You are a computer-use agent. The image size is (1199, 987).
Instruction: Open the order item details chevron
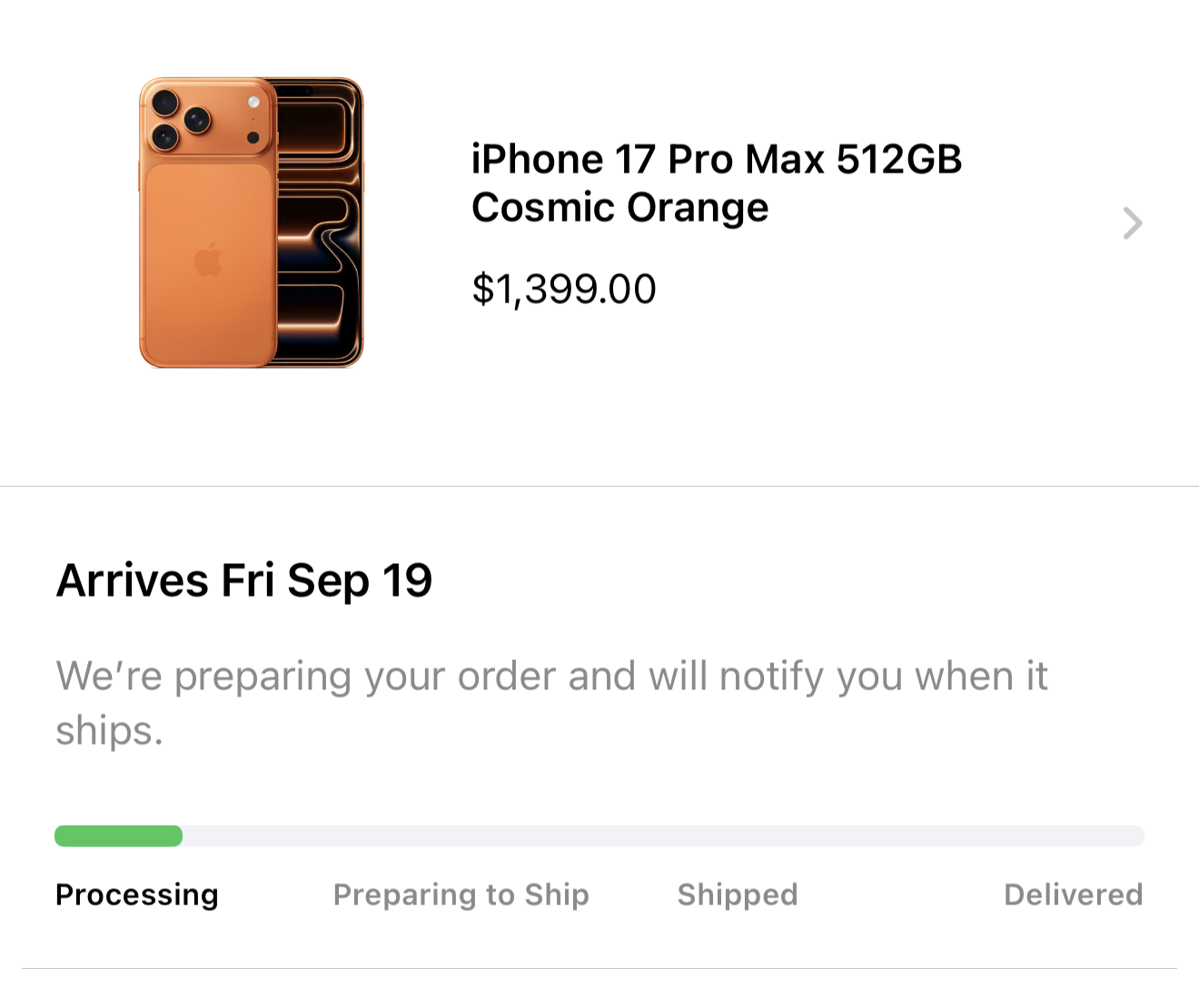pyautogui.click(x=1132, y=223)
